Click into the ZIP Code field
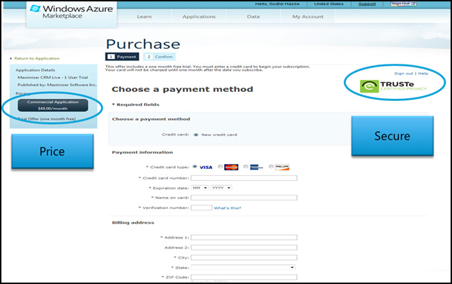452x284 pixels. click(x=244, y=277)
